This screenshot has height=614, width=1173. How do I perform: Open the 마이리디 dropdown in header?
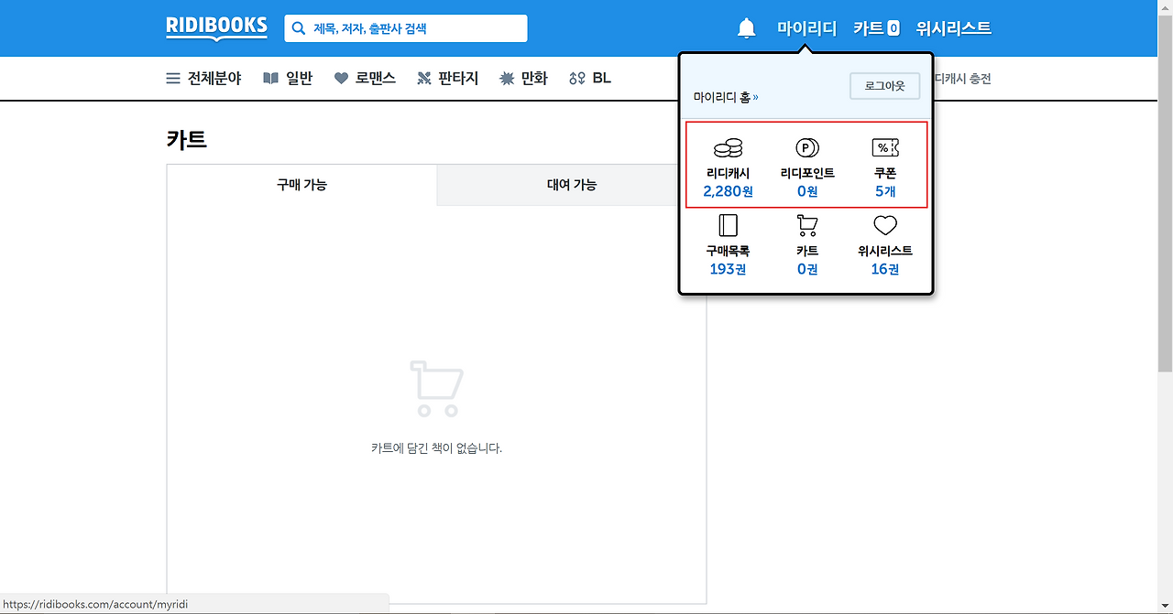point(807,28)
